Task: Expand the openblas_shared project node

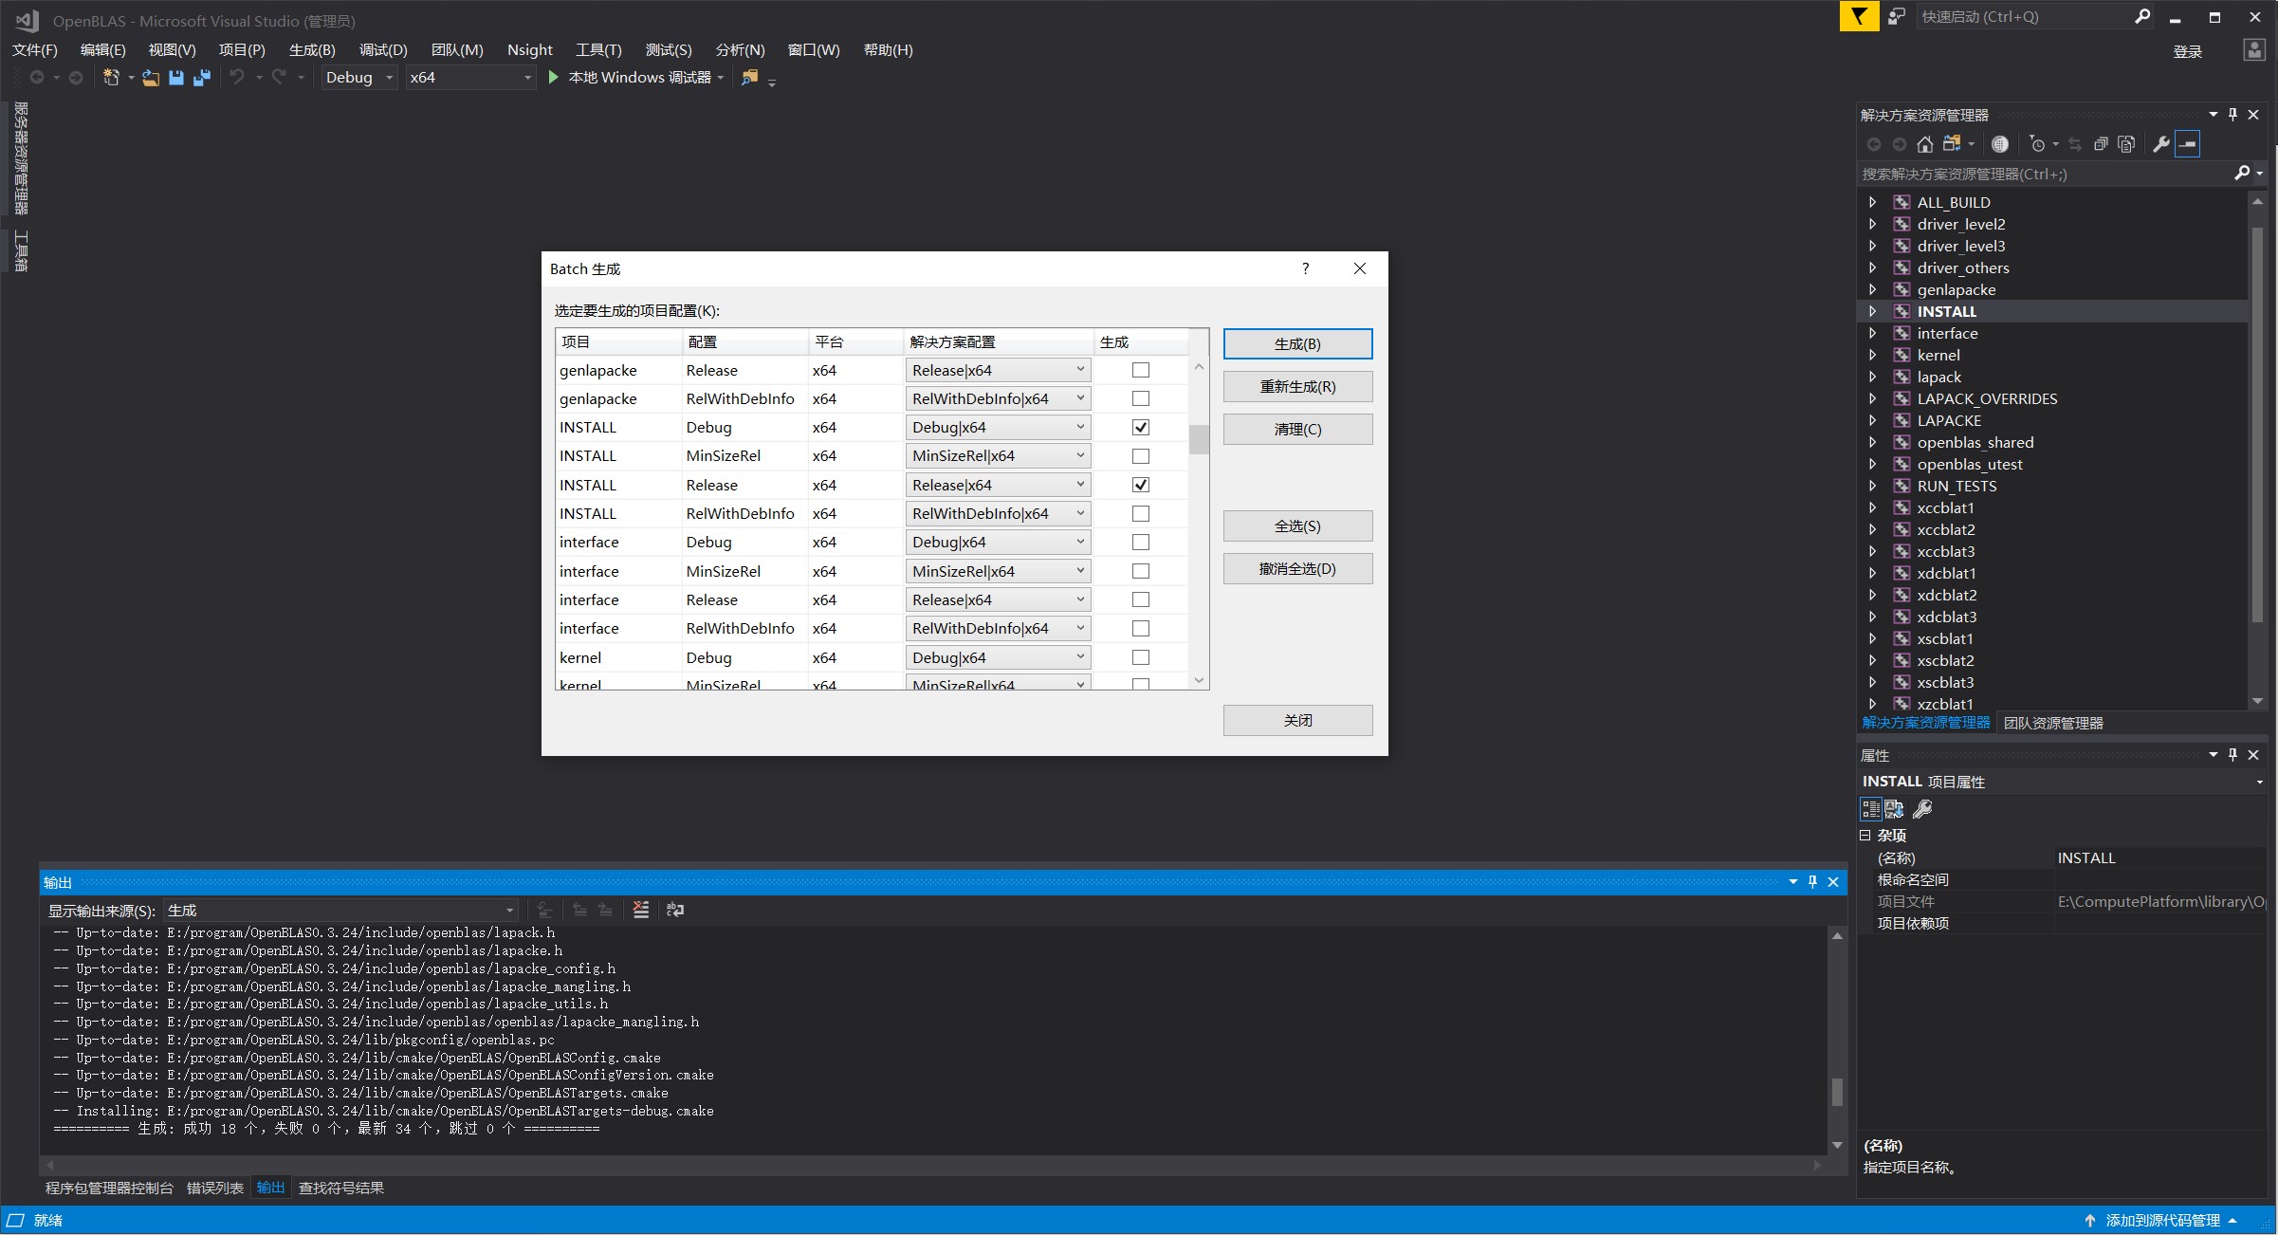Action: tap(1872, 442)
